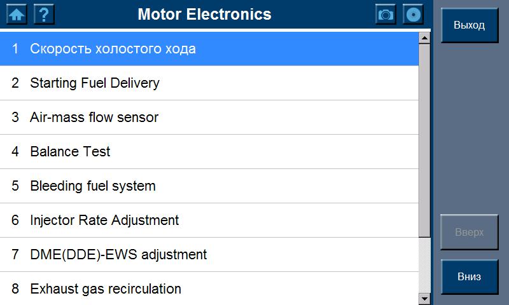Click the Motor Electronics title
Image resolution: width=509 pixels, height=305 pixels.
[204, 14]
